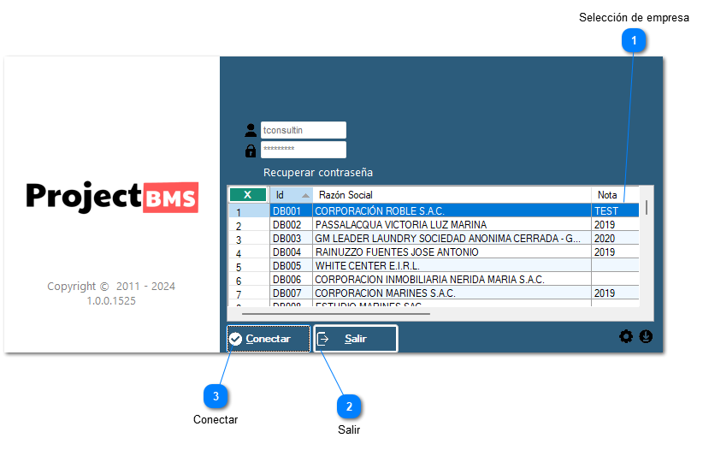
Task: Open the Recuperar contraseña link
Action: pos(318,172)
